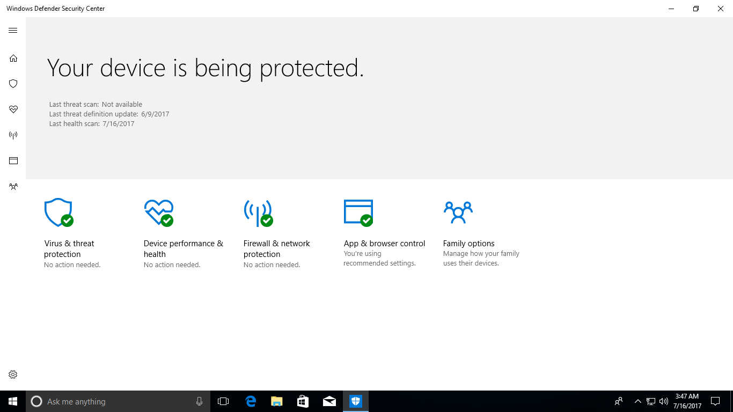Viewport: 733px width, 412px height.
Task: Click 'Manage how your family uses their devices.'
Action: click(x=481, y=259)
